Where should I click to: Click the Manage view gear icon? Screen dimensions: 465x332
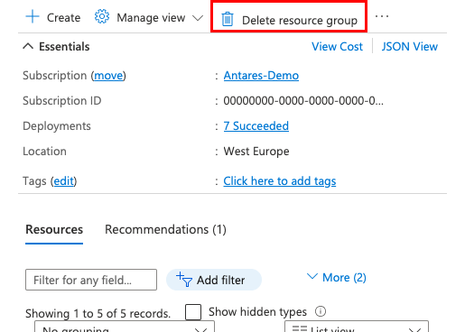[x=102, y=16]
